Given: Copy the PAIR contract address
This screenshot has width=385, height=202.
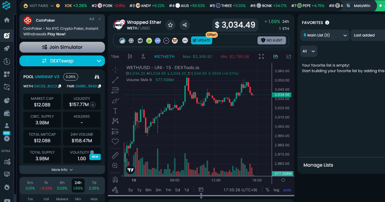Looking at the screenshot, I should pos(99,86).
